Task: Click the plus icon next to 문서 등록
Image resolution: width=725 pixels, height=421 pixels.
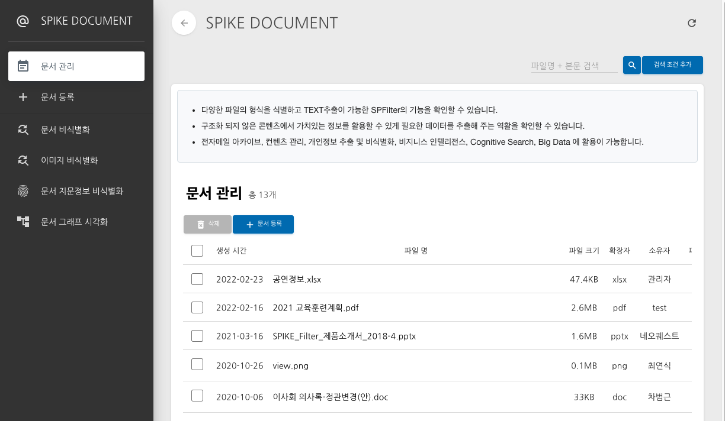Action: tap(23, 97)
